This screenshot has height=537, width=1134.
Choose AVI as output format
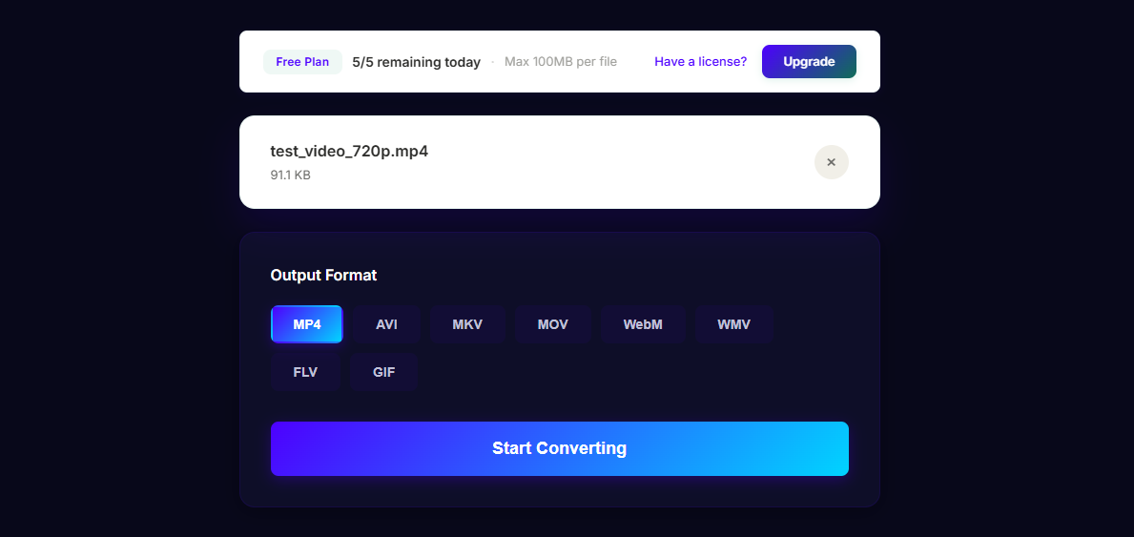coord(387,324)
